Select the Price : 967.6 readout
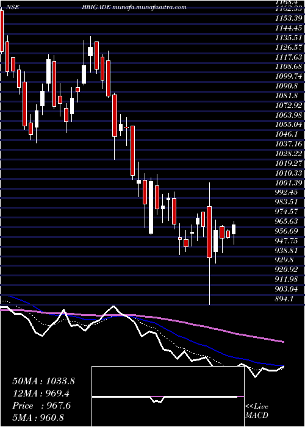Screen dimensions: 305x427 coord(41,406)
